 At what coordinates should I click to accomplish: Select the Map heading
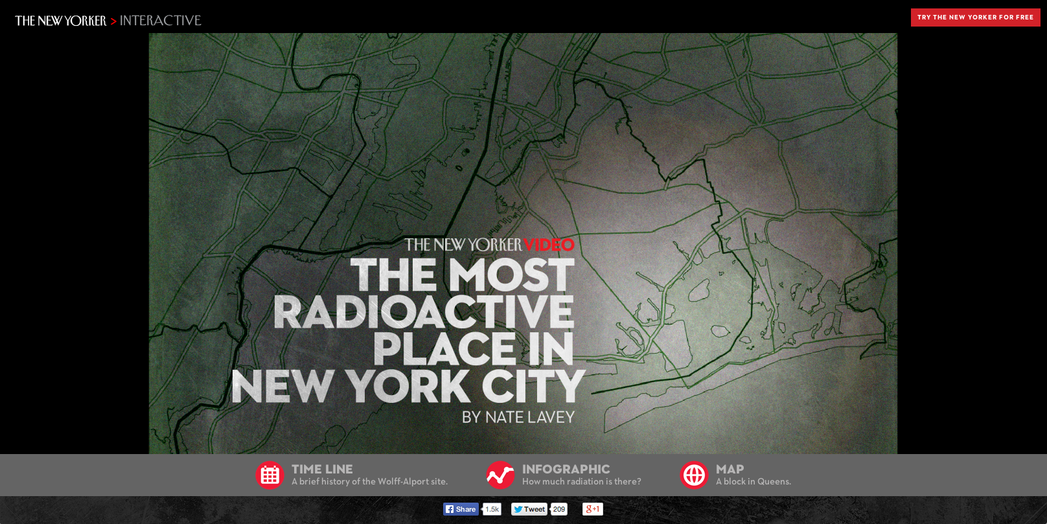click(x=730, y=469)
